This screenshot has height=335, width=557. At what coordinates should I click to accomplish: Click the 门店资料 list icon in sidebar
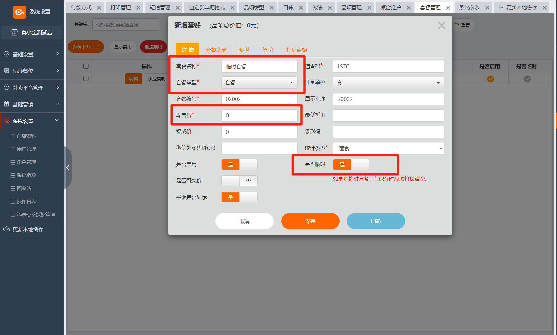(13, 136)
